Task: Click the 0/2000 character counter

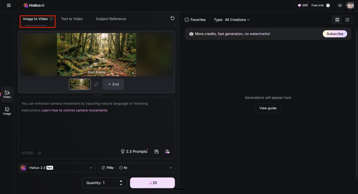Action: pyautogui.click(x=27, y=153)
